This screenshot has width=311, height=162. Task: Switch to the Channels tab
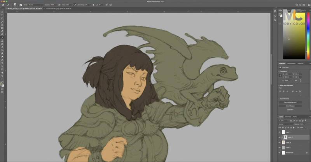coord(288,117)
